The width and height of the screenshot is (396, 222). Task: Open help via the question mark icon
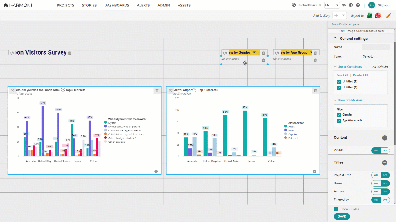(x=358, y=5)
